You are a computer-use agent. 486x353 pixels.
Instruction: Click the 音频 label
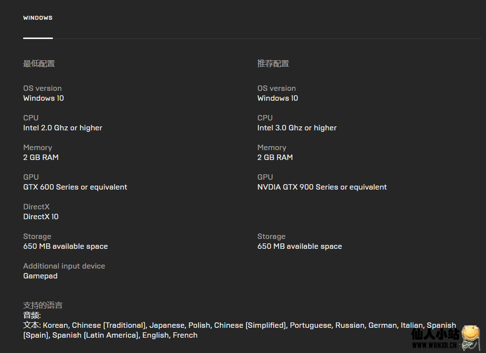32,315
